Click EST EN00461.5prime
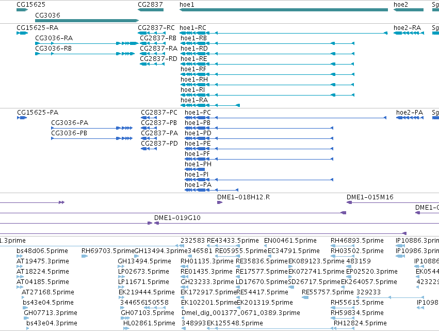 (x=290, y=241)
